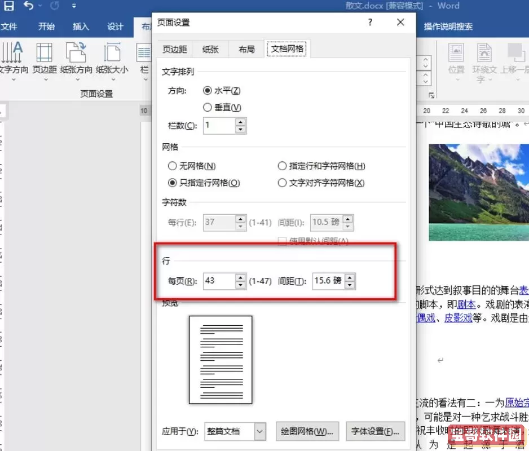Select the 文字对齐字符网格(X) radio button
Viewport: 529px width, 451px height.
[282, 183]
